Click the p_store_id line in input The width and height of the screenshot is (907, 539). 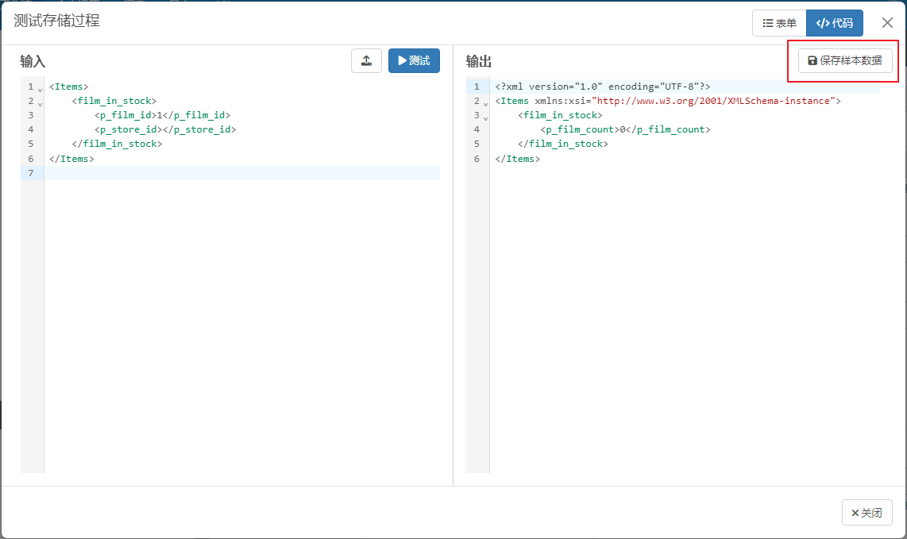coord(165,129)
